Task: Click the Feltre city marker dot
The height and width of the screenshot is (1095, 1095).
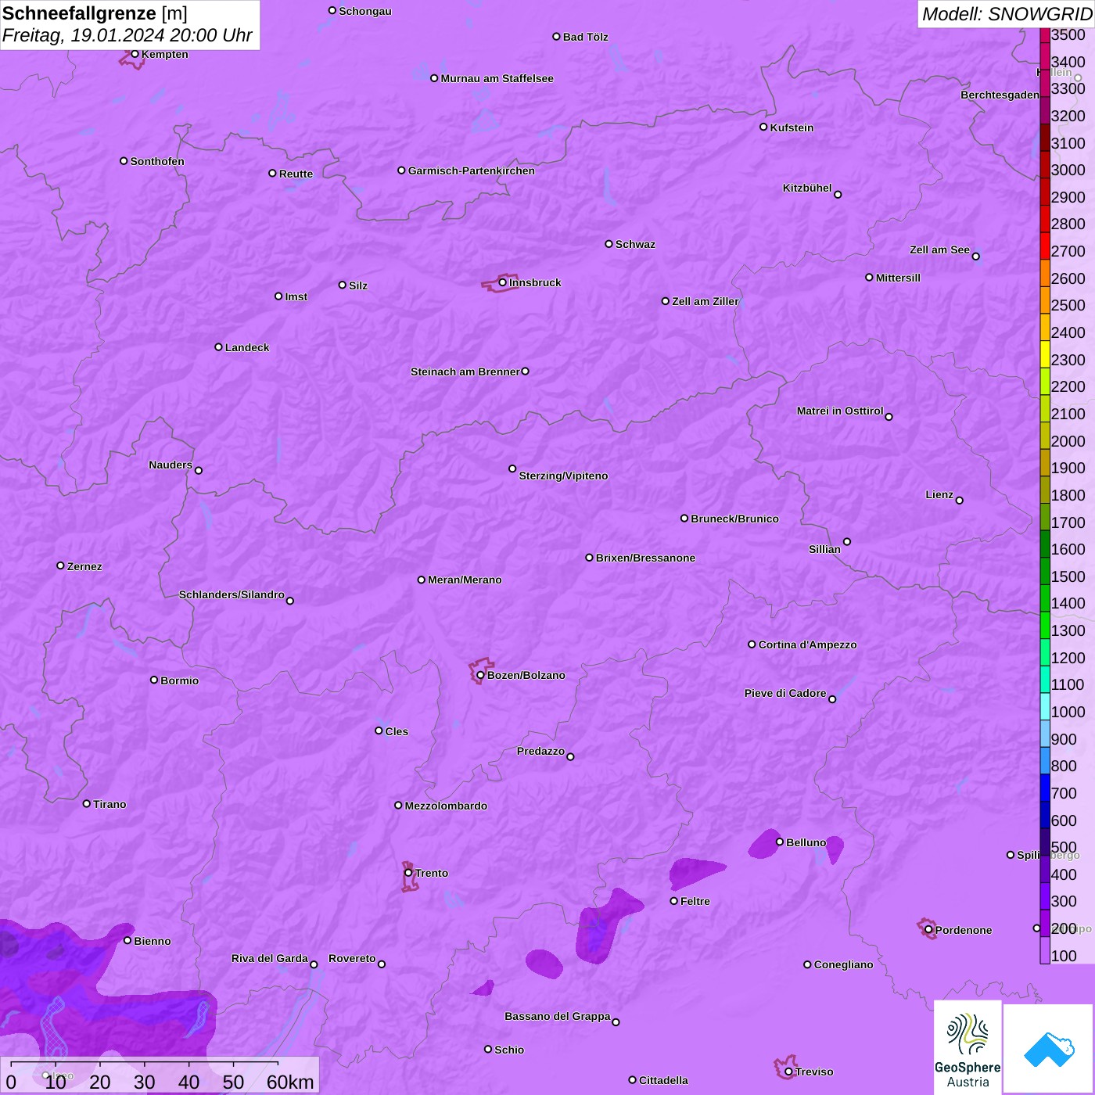Action: point(673,901)
